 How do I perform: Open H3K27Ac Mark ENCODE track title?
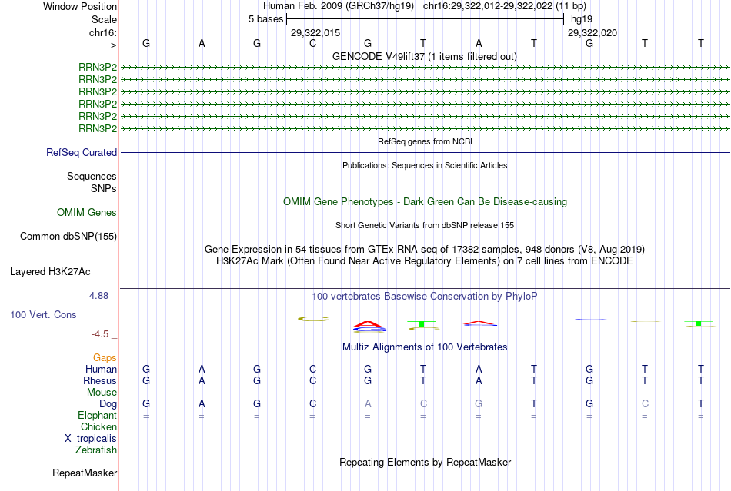tap(424, 261)
